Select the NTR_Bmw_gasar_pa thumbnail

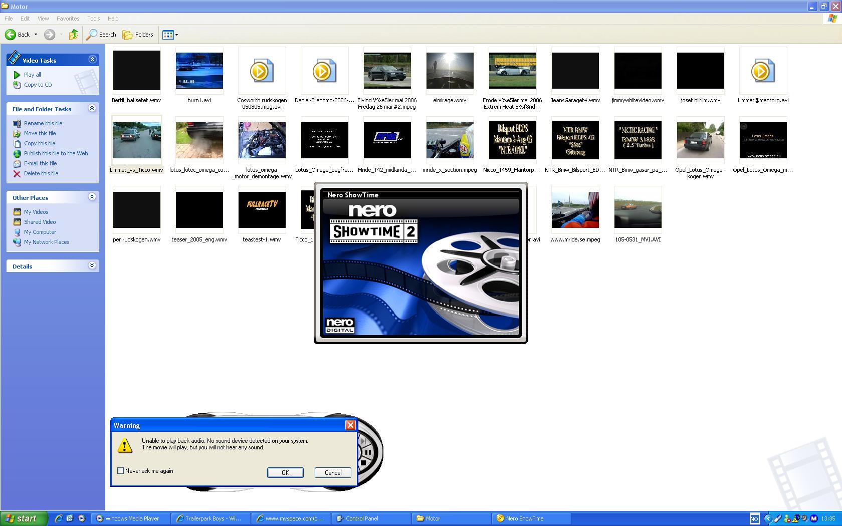click(x=638, y=140)
